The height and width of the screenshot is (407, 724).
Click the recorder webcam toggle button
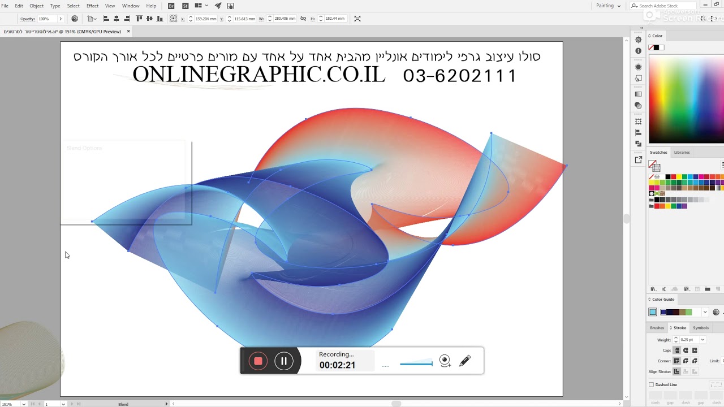[445, 361]
